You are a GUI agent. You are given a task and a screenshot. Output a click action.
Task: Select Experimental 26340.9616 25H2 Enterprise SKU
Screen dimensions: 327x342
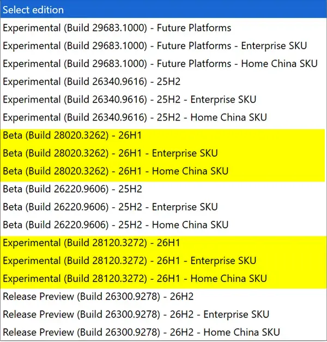tap(163, 99)
